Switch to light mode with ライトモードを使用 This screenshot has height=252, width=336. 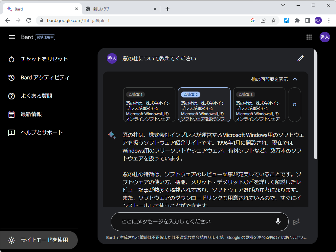pyautogui.click(x=38, y=240)
